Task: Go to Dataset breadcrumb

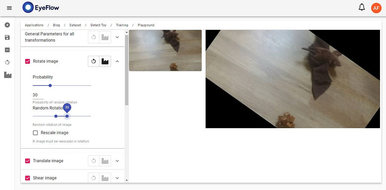Action: (x=75, y=25)
